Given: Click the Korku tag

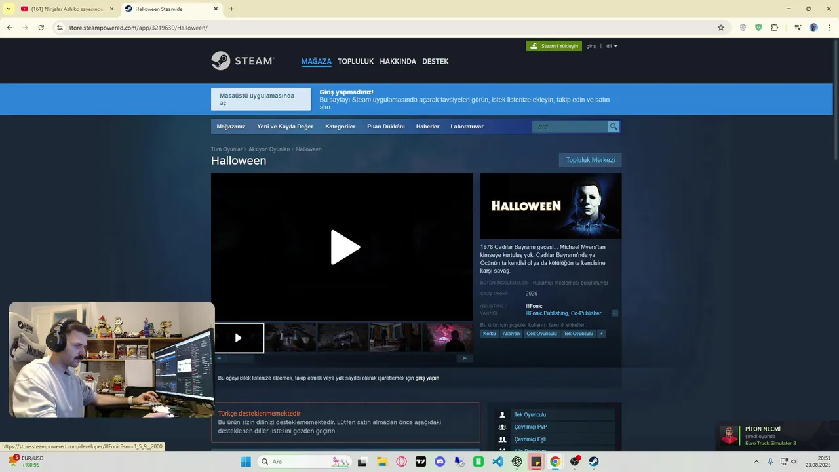Looking at the screenshot, I should pyautogui.click(x=490, y=334).
